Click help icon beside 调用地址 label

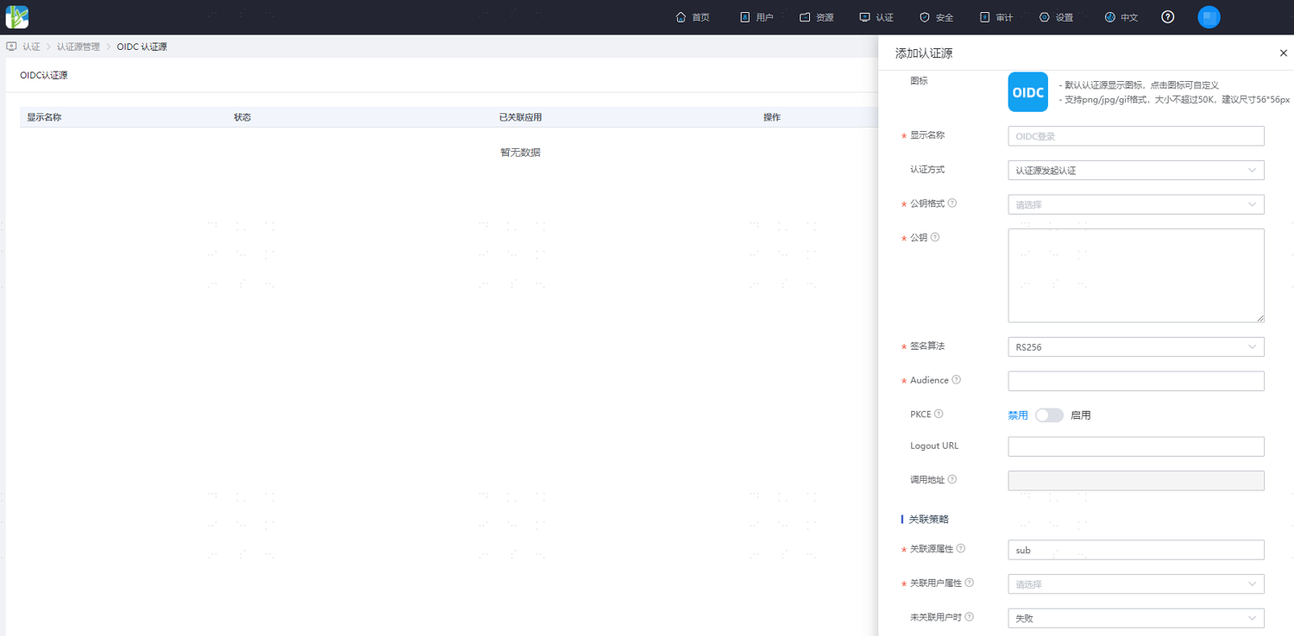pos(952,479)
